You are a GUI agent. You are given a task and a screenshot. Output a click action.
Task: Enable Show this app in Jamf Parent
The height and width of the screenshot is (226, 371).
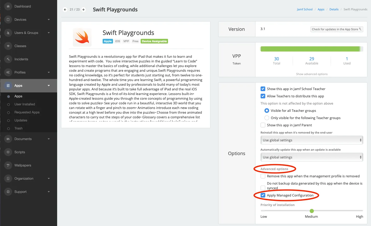point(263,125)
